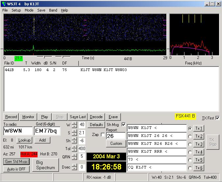Play the recorded audio file
Viewport: 222px width, 182px height.
44,117
